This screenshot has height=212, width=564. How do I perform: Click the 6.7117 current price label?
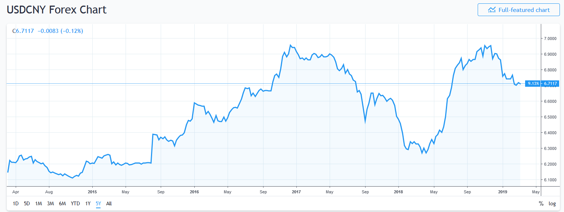pyautogui.click(x=551, y=83)
